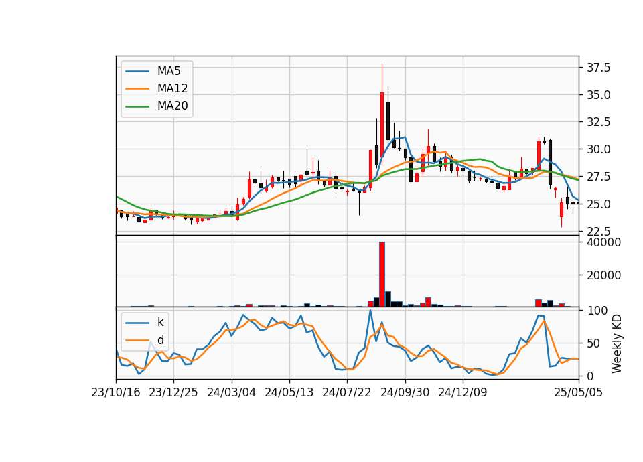Click the 24/12/09 date axis label
Image resolution: width=643 pixels, height=462 pixels.
click(x=463, y=392)
